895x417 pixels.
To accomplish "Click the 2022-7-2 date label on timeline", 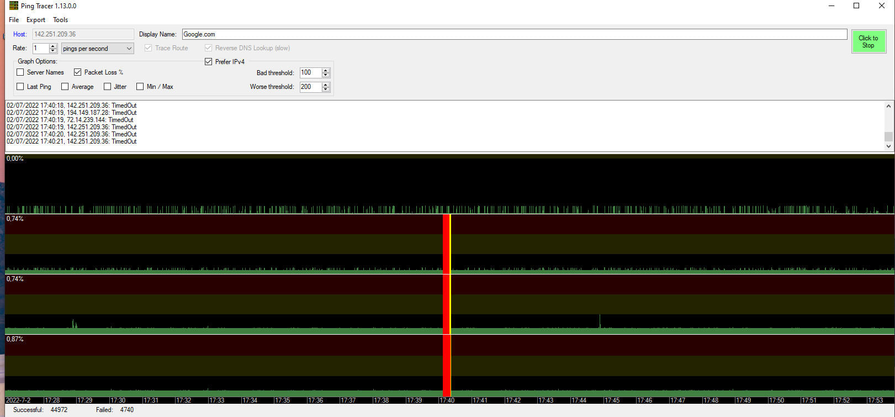I will pyautogui.click(x=18, y=400).
